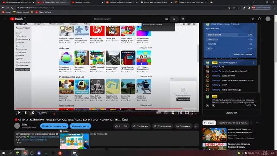
Task: Select the 67% Майнкрафт poll option
Action: tap(230, 35)
